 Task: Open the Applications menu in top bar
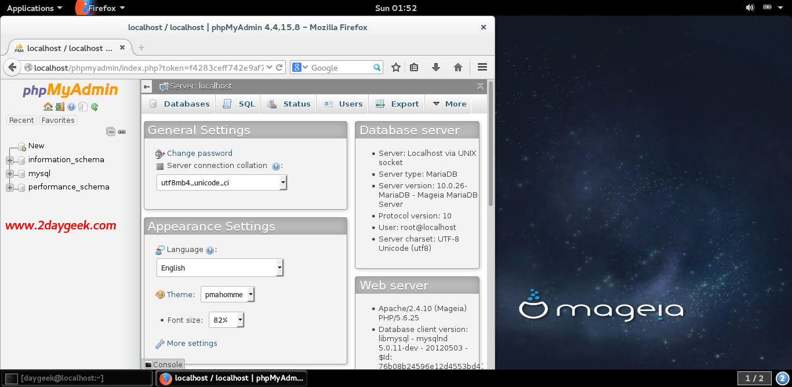[x=34, y=8]
